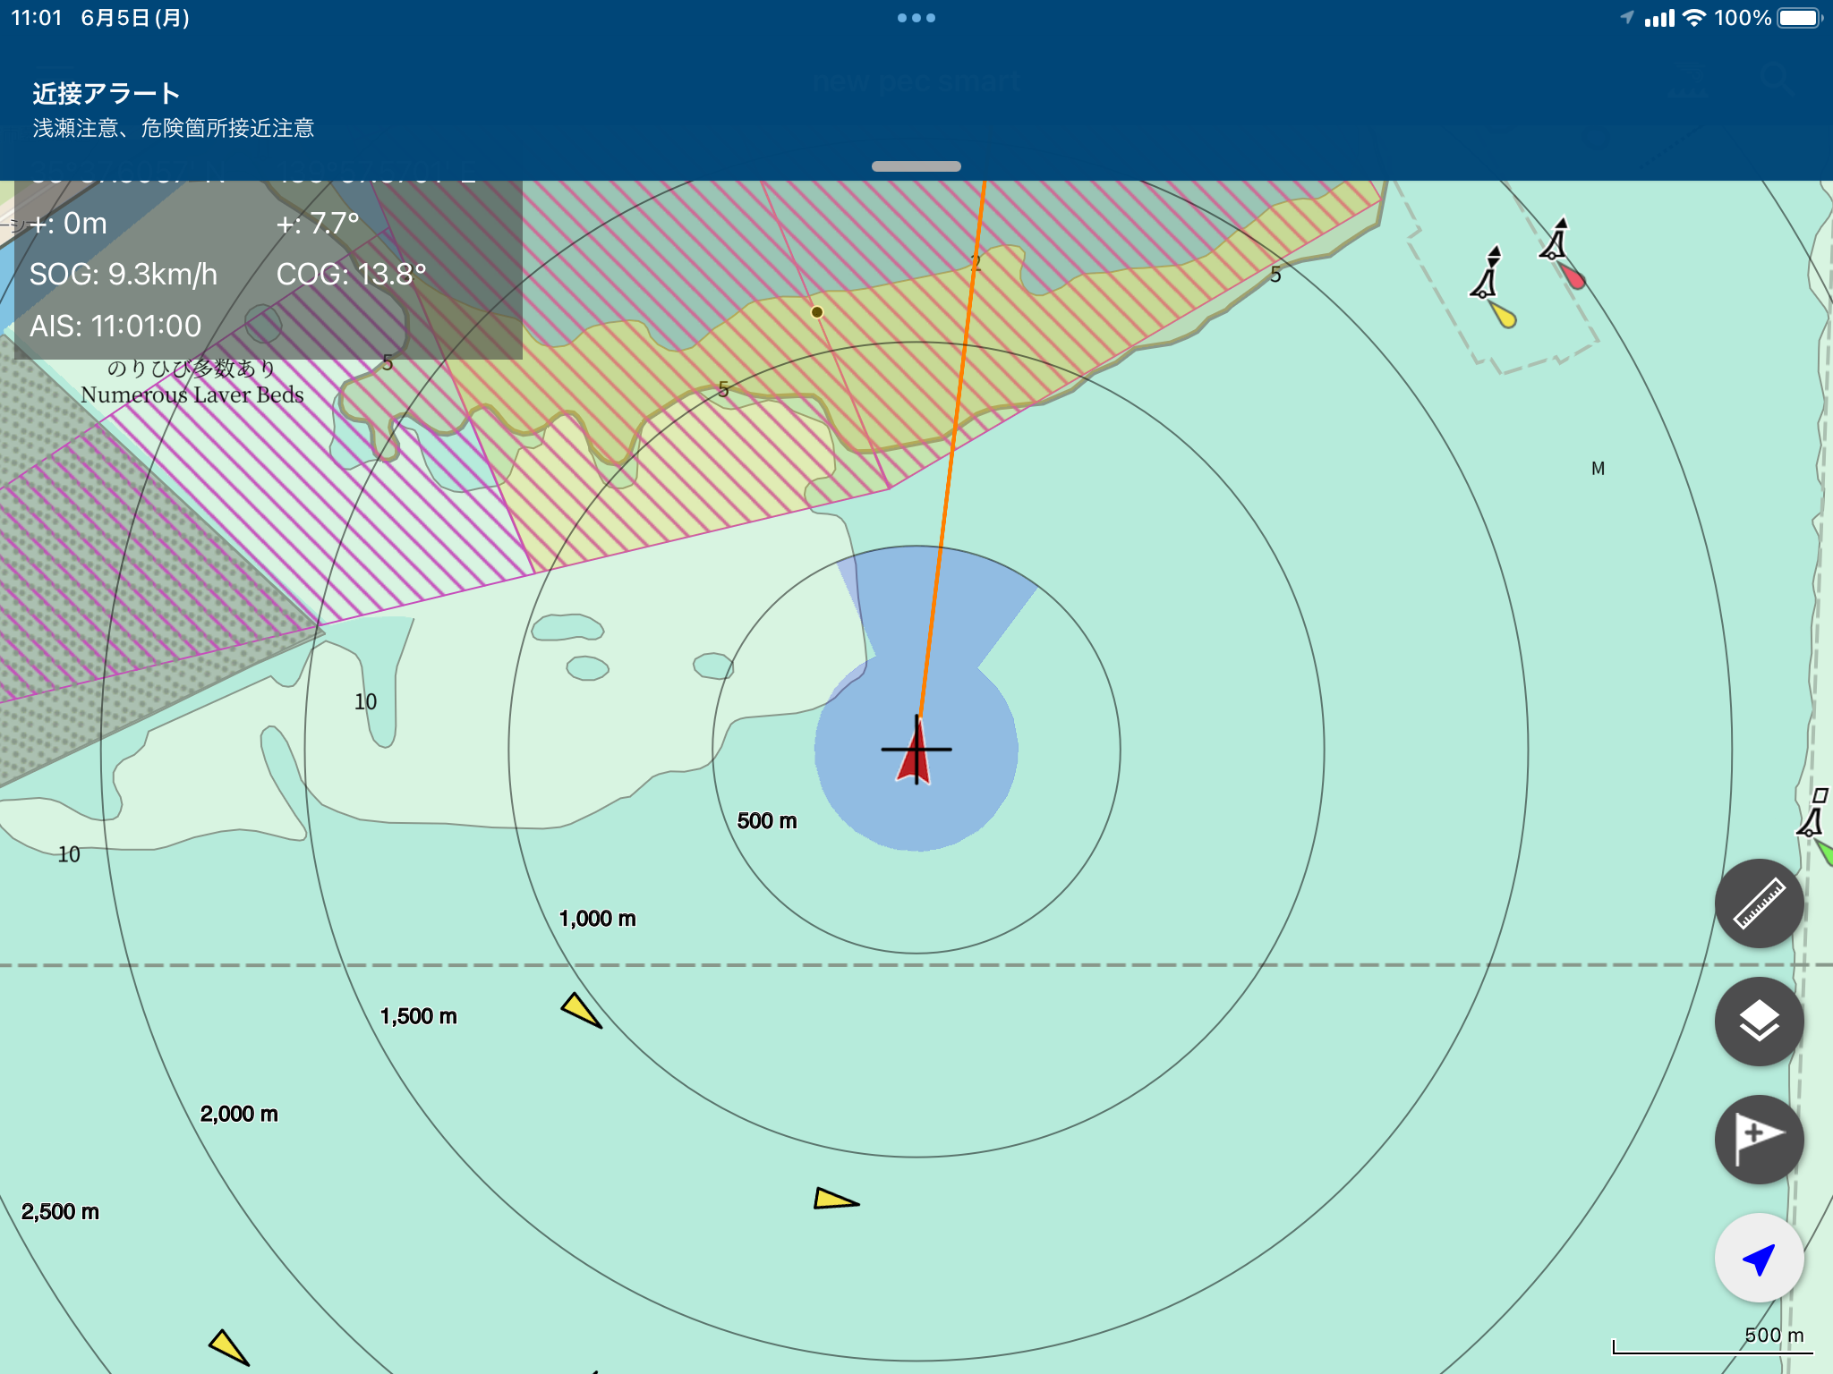Tap the drag handle under the alert banner

pos(916,166)
